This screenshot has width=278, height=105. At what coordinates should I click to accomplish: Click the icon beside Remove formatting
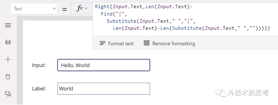[146, 43]
